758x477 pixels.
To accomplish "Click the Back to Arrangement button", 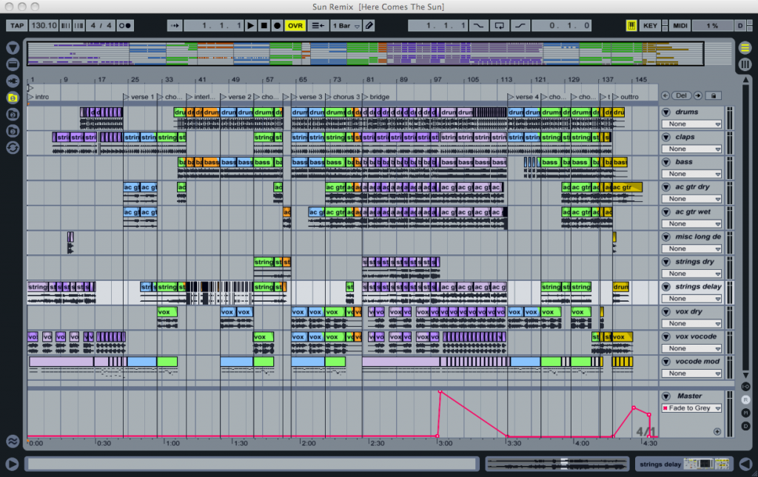I will (318, 26).
